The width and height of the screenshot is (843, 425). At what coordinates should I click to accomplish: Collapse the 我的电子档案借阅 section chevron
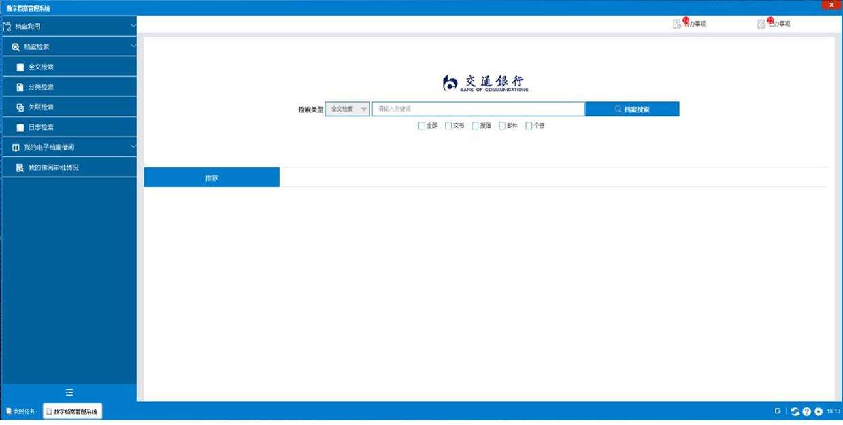133,147
